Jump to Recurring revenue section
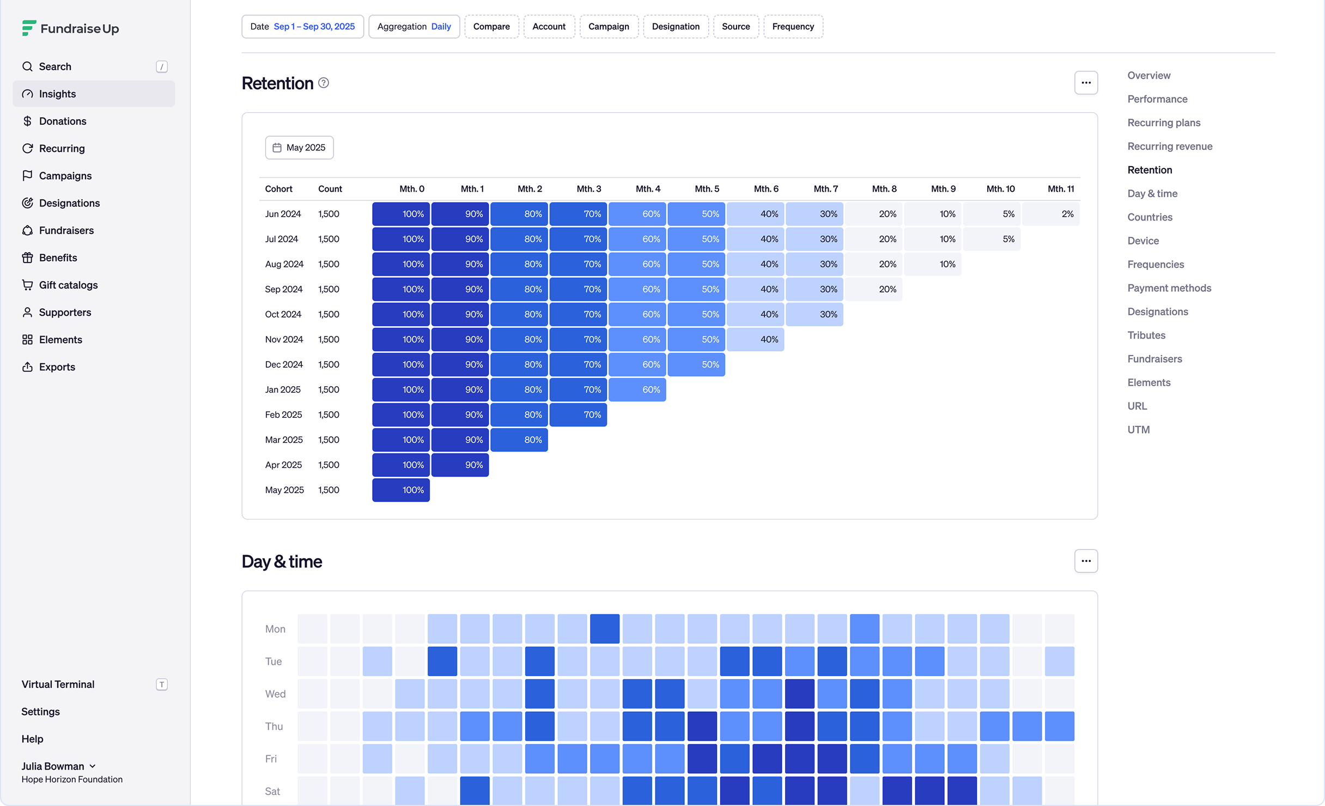The width and height of the screenshot is (1325, 806). (x=1170, y=146)
